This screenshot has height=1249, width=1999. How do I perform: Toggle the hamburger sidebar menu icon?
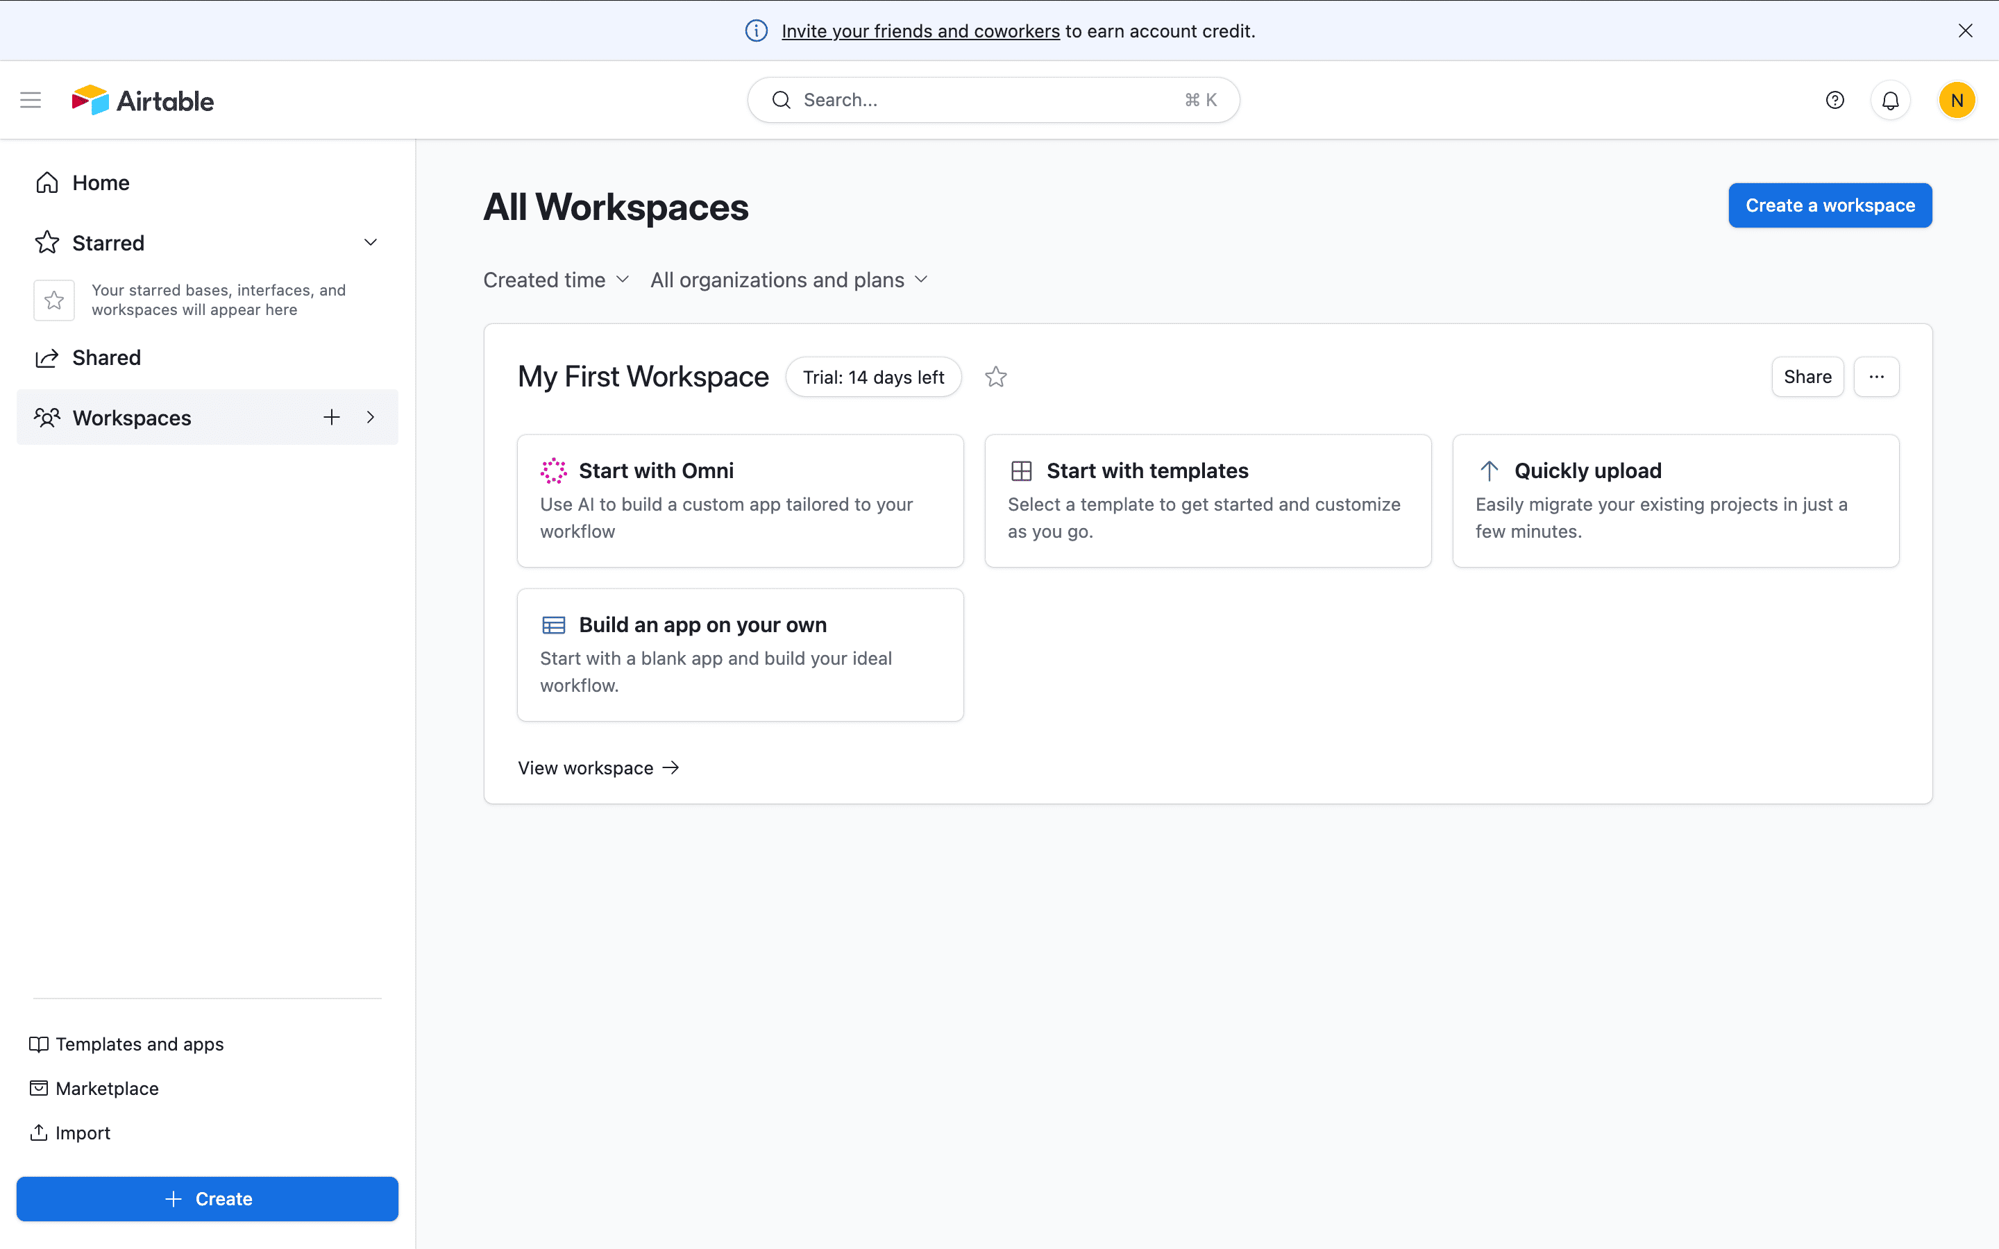click(31, 100)
